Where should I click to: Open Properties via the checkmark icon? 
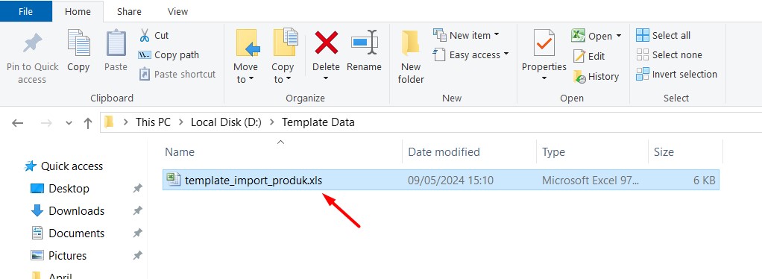[544, 44]
